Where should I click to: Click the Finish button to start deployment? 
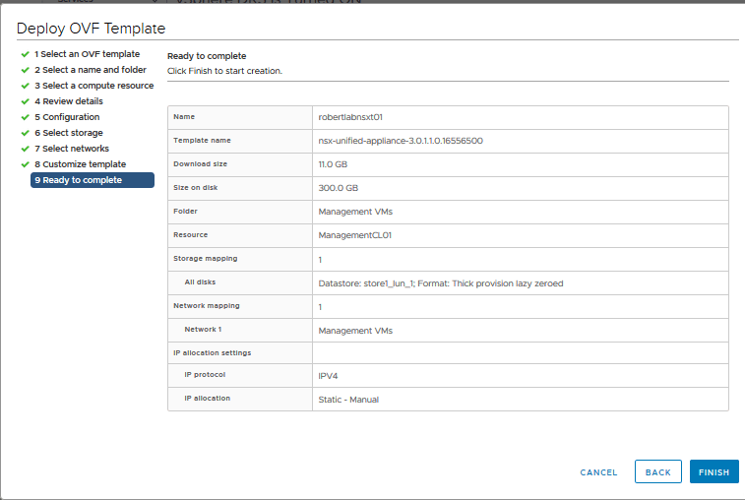click(x=714, y=472)
